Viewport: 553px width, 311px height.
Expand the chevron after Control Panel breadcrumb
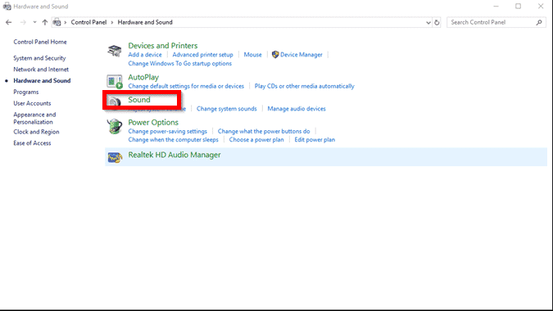click(x=112, y=22)
